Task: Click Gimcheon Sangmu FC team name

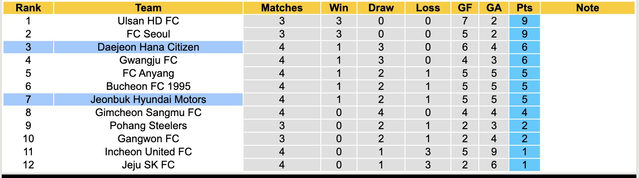Action: pyautogui.click(x=148, y=113)
